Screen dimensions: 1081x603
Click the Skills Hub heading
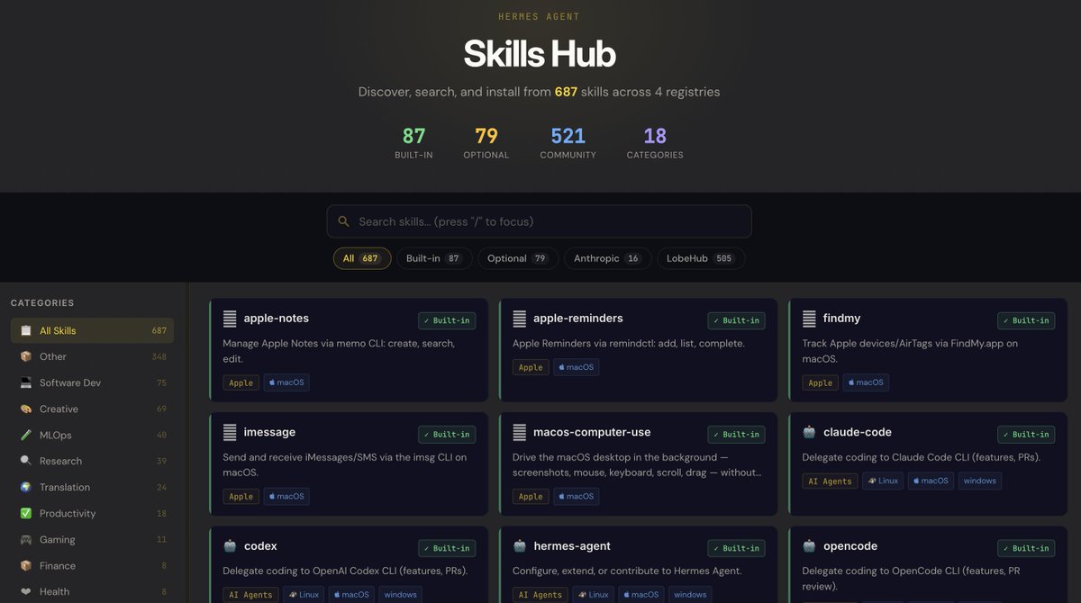point(540,53)
